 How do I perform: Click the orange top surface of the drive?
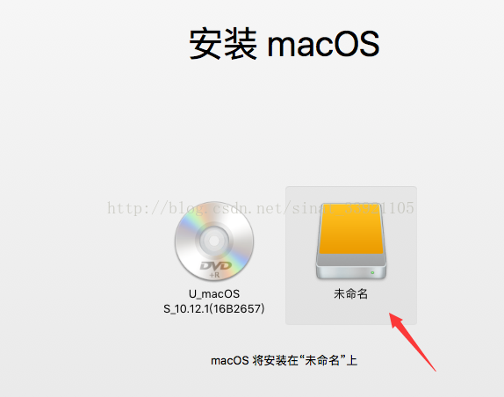[x=351, y=229]
